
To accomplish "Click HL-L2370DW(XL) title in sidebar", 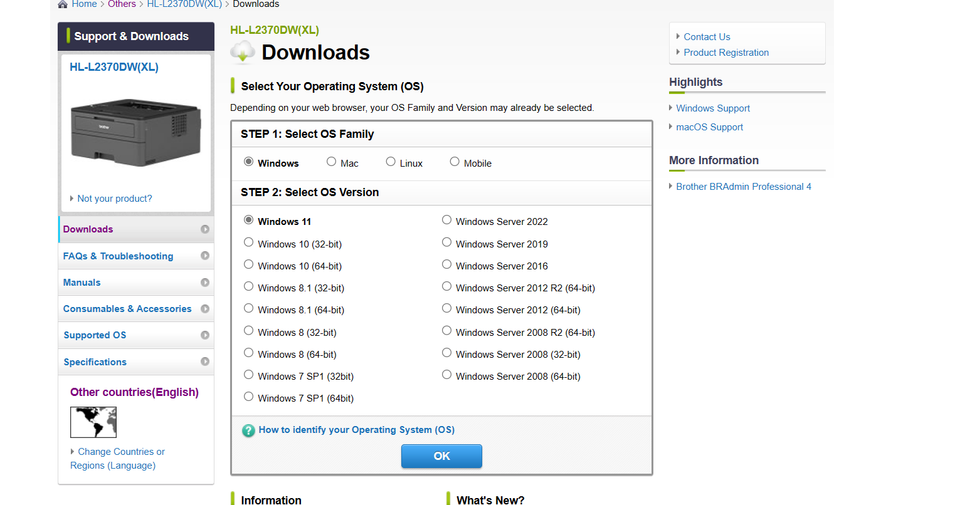I will coord(114,67).
